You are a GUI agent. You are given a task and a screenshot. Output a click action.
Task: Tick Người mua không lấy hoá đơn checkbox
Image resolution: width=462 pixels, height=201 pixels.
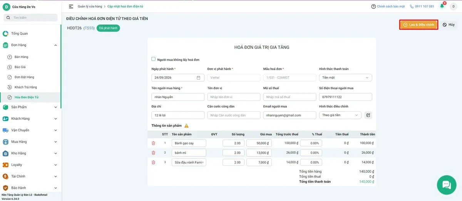point(153,59)
